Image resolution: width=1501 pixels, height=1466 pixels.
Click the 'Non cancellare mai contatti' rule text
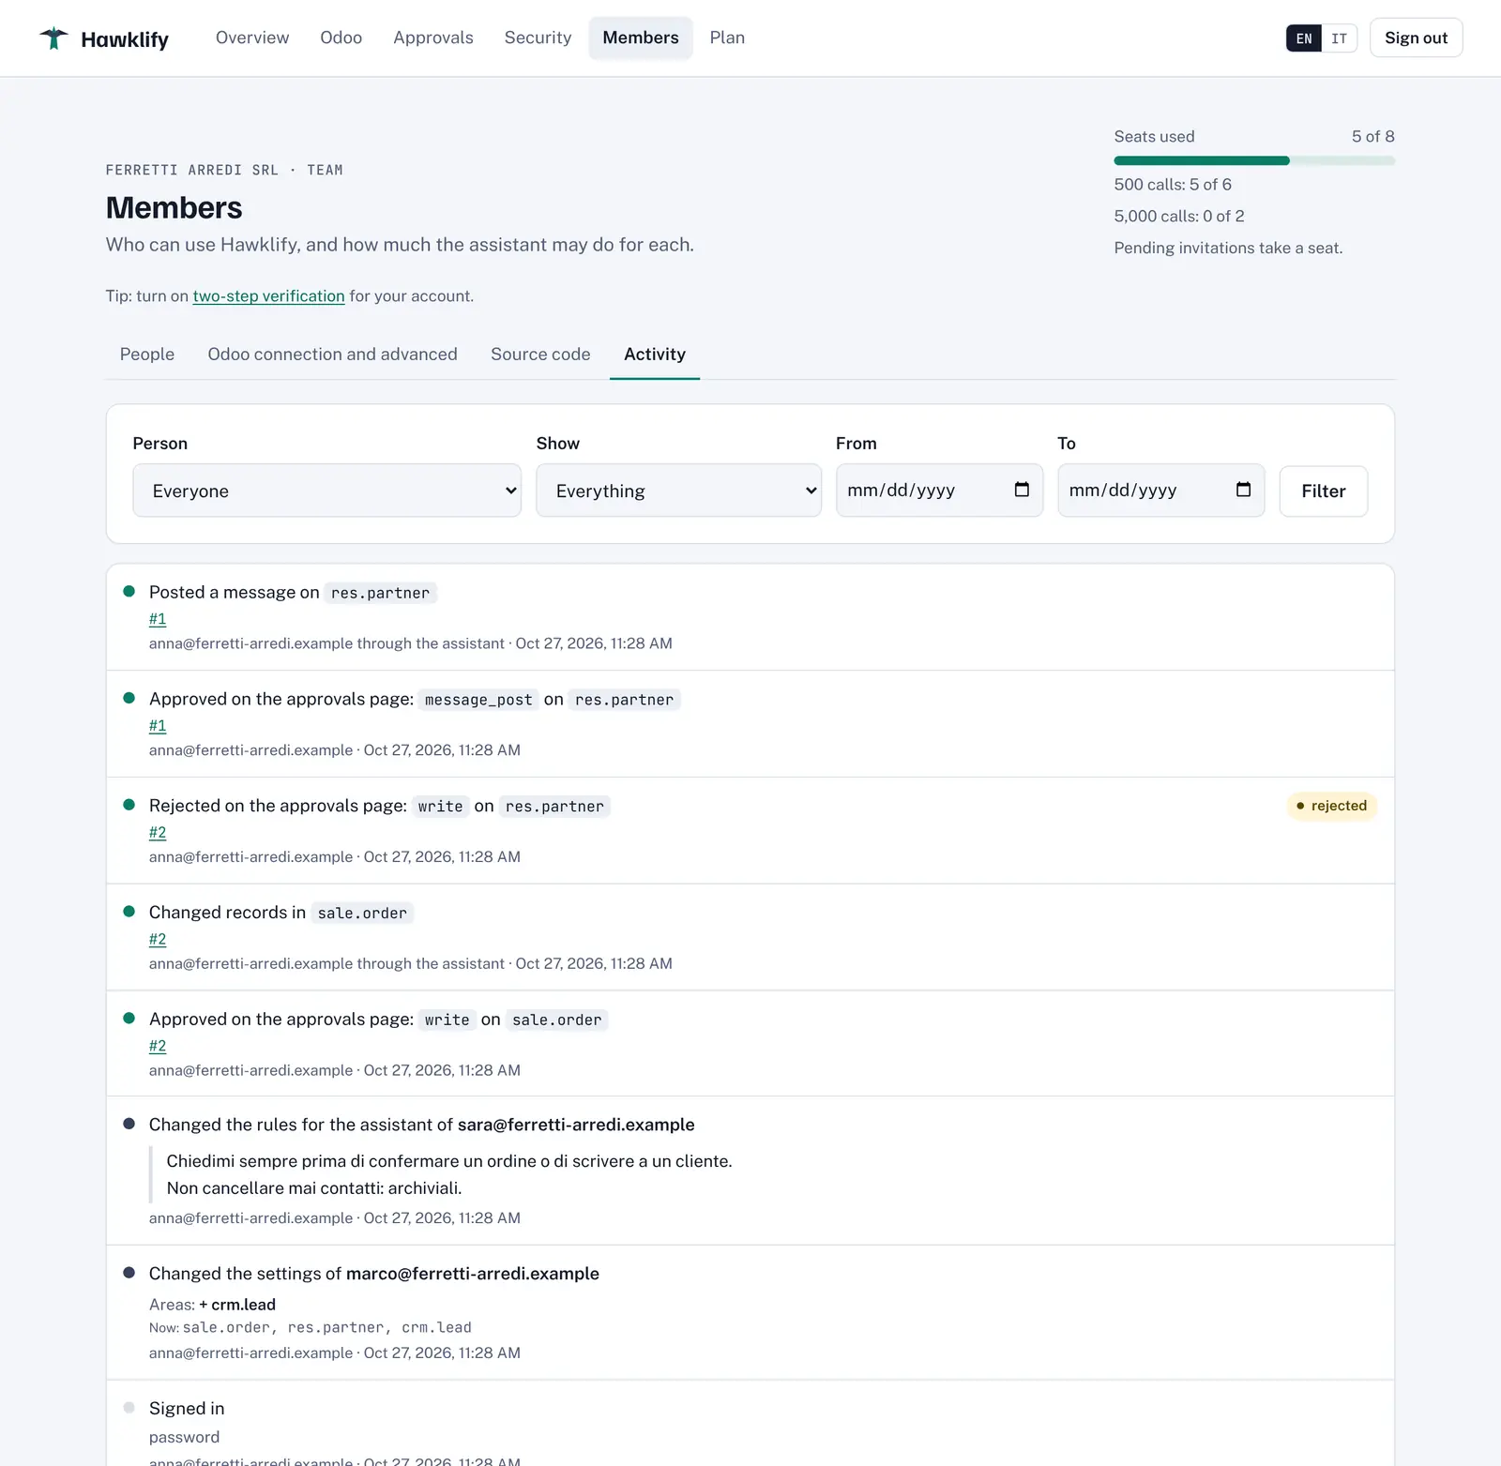[x=314, y=1188]
